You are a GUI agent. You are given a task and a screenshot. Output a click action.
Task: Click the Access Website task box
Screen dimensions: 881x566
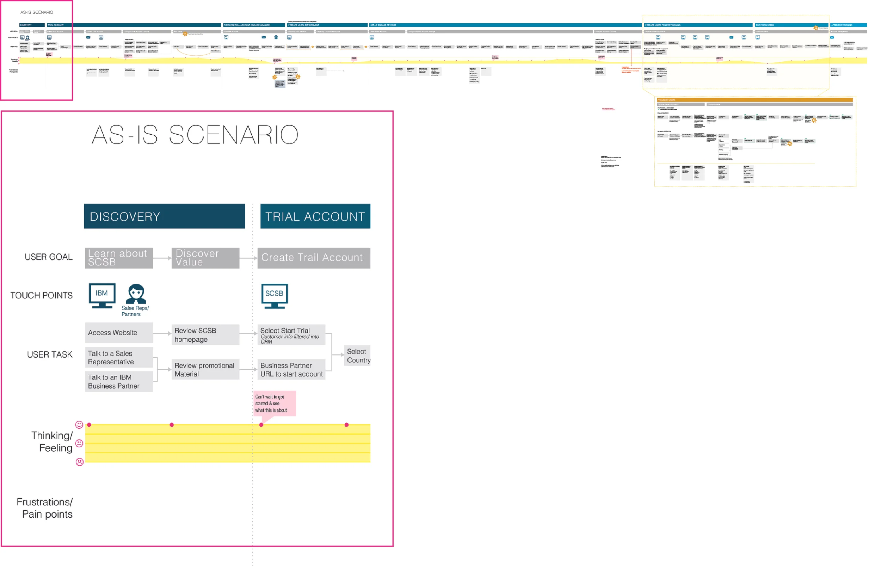119,333
